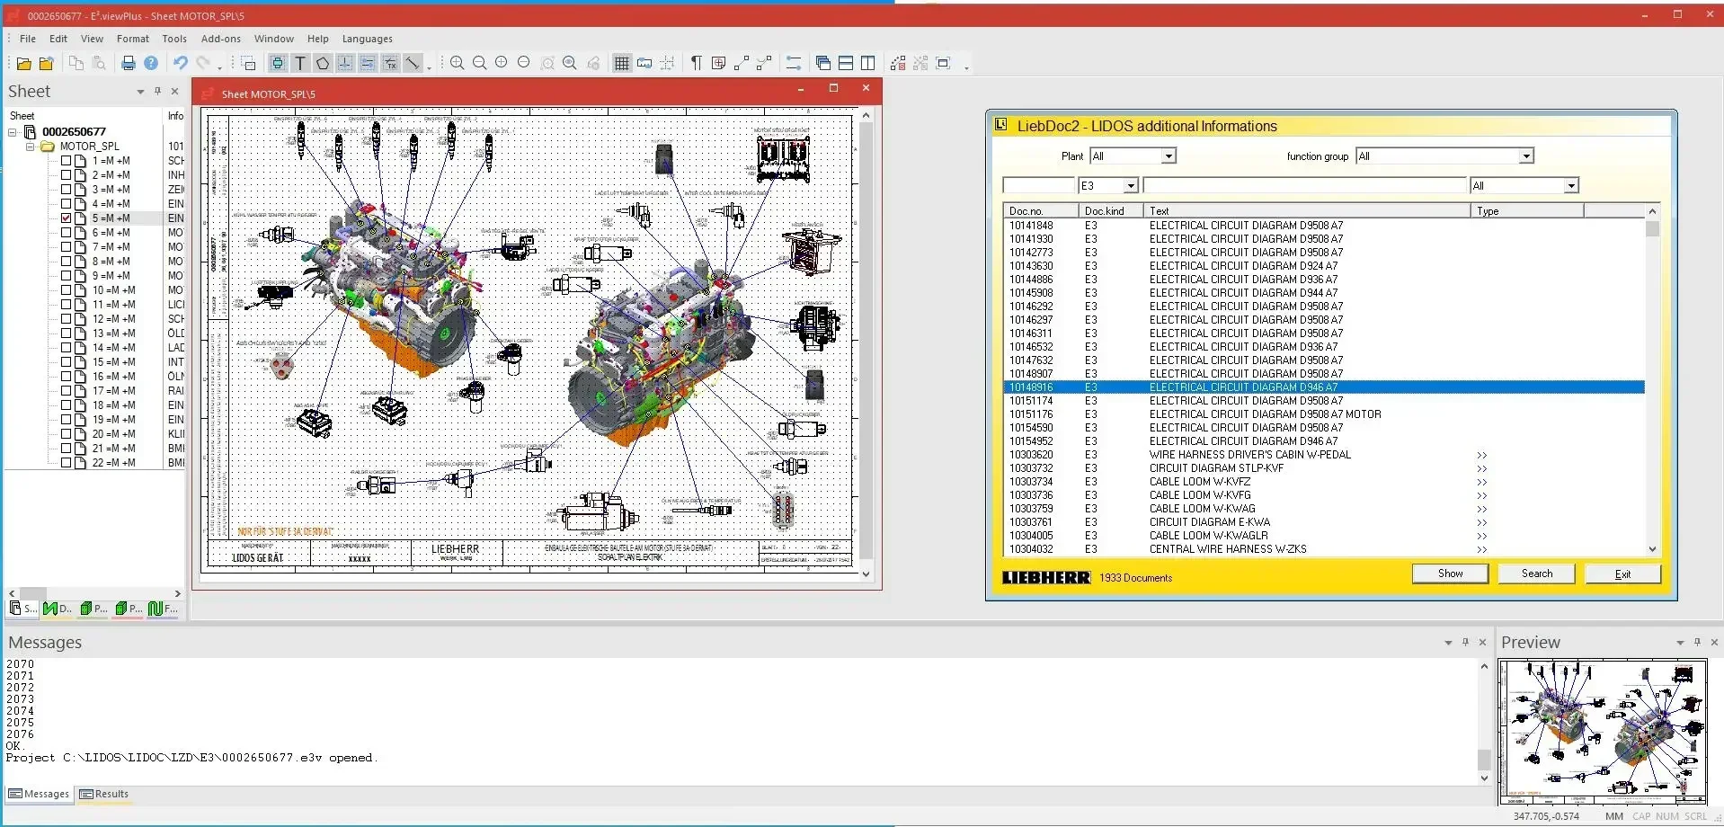
Task: Click the Doc.no. filter input field
Action: (1038, 186)
